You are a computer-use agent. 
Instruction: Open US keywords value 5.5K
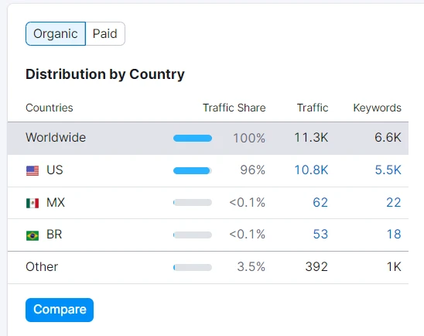[388, 170]
